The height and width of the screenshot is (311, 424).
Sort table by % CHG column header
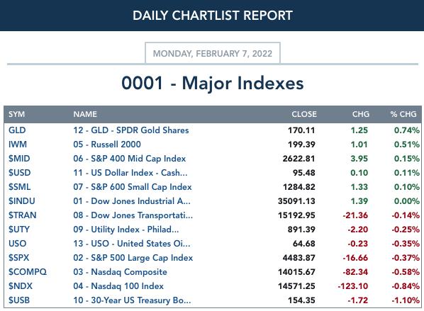point(403,114)
